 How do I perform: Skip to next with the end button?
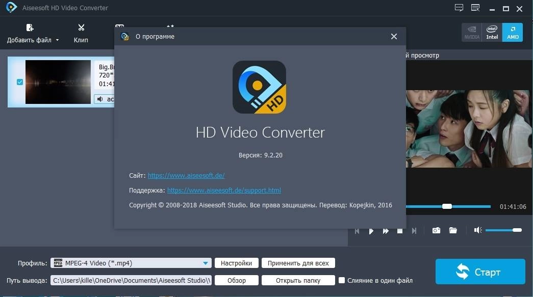(414, 231)
